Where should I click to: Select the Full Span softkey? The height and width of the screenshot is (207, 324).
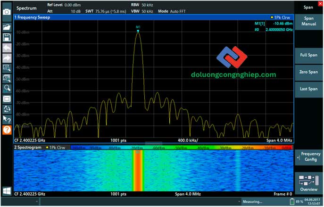point(308,55)
